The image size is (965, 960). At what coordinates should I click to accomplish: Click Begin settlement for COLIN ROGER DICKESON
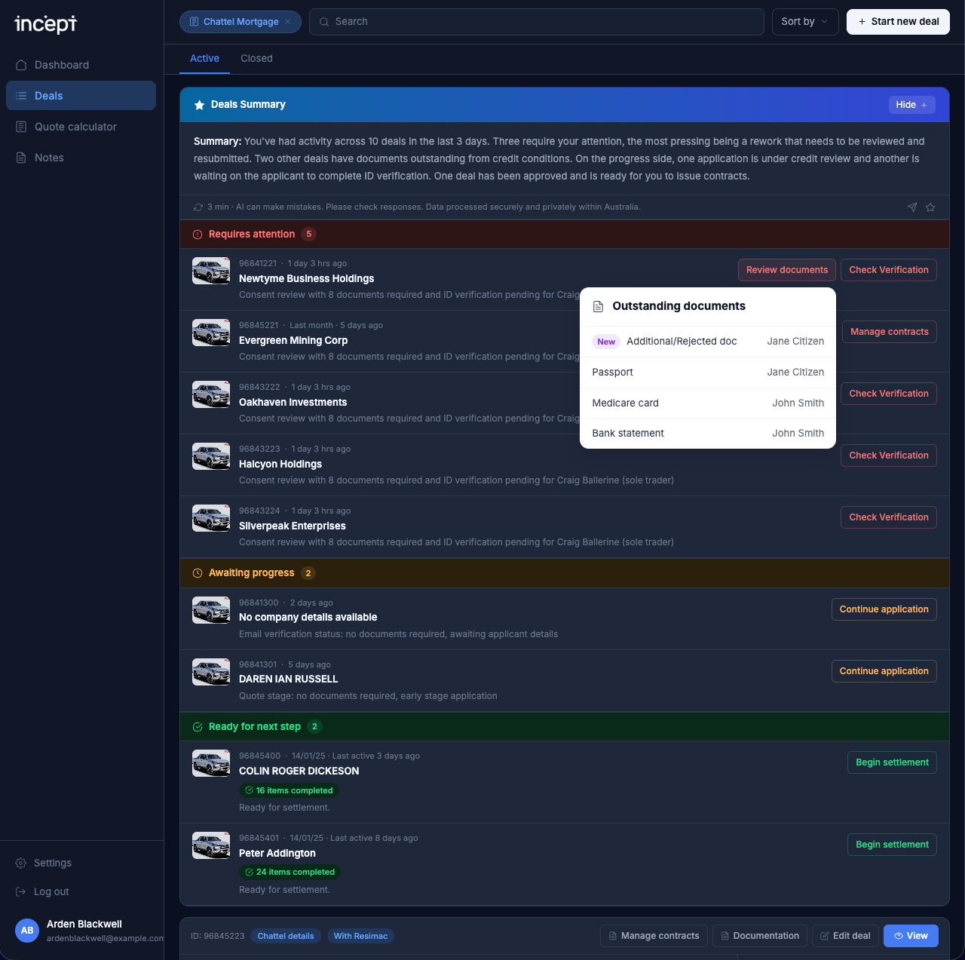tap(892, 762)
